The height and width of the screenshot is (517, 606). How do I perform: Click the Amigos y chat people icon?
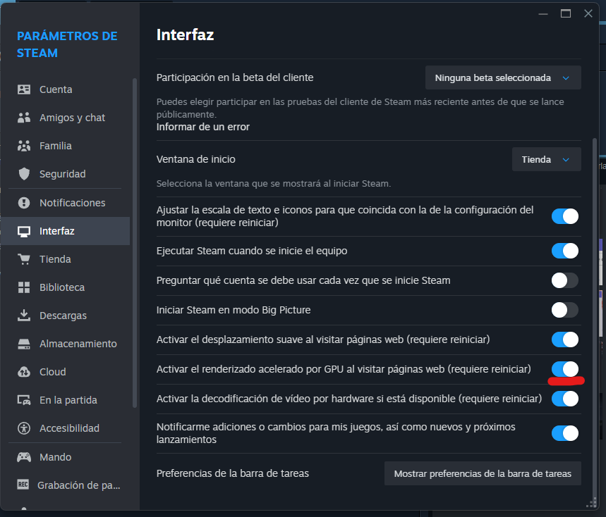tap(24, 118)
